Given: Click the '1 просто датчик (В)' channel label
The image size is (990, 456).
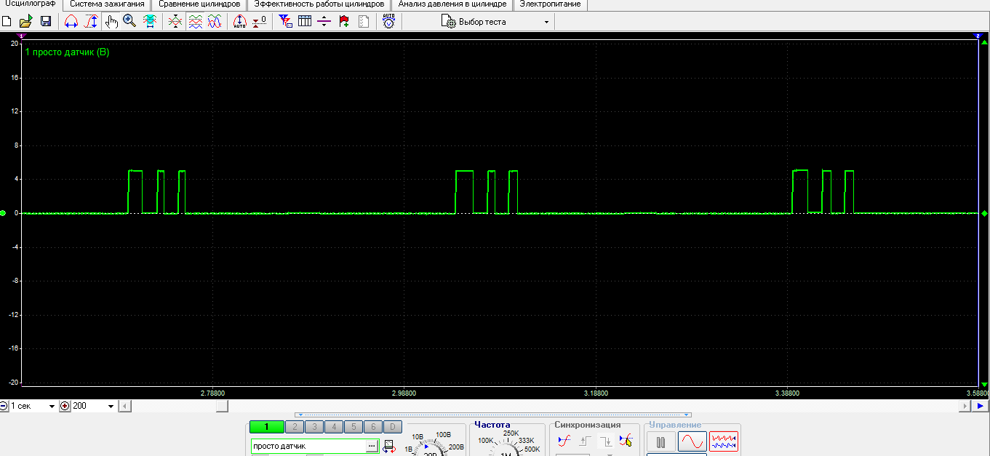Looking at the screenshot, I should tap(67, 52).
